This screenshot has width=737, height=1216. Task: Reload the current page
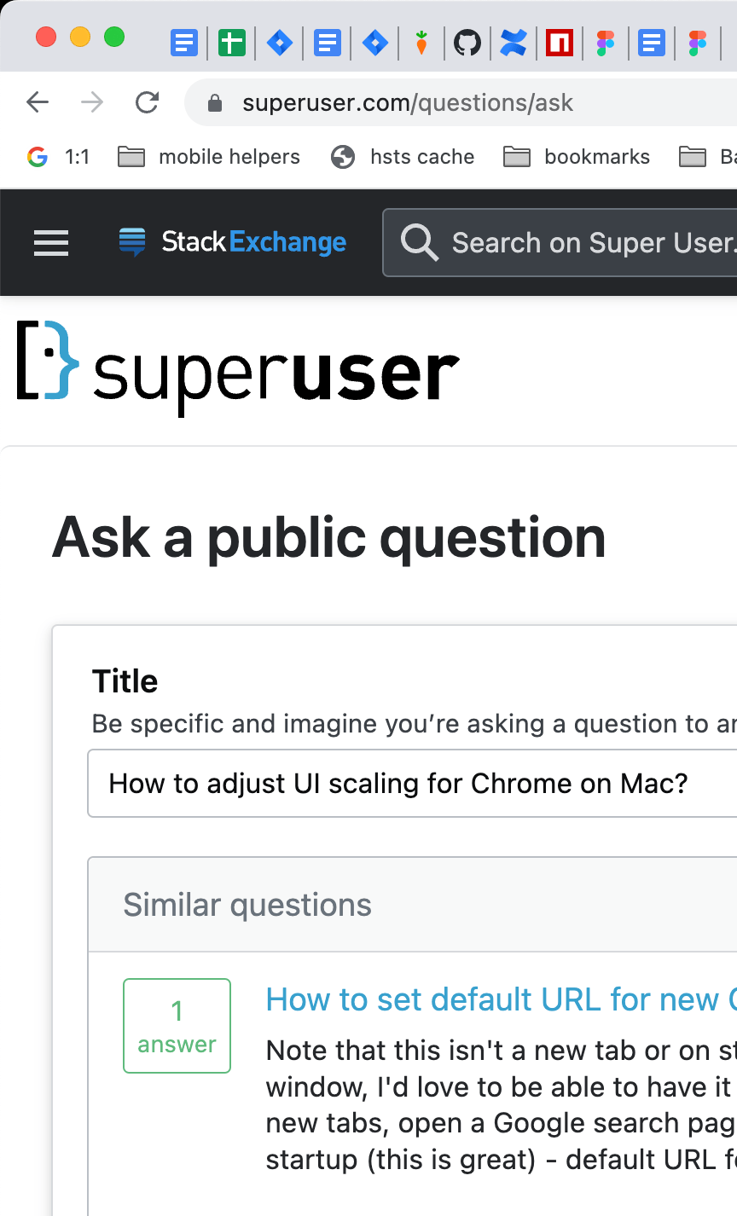pyautogui.click(x=147, y=101)
